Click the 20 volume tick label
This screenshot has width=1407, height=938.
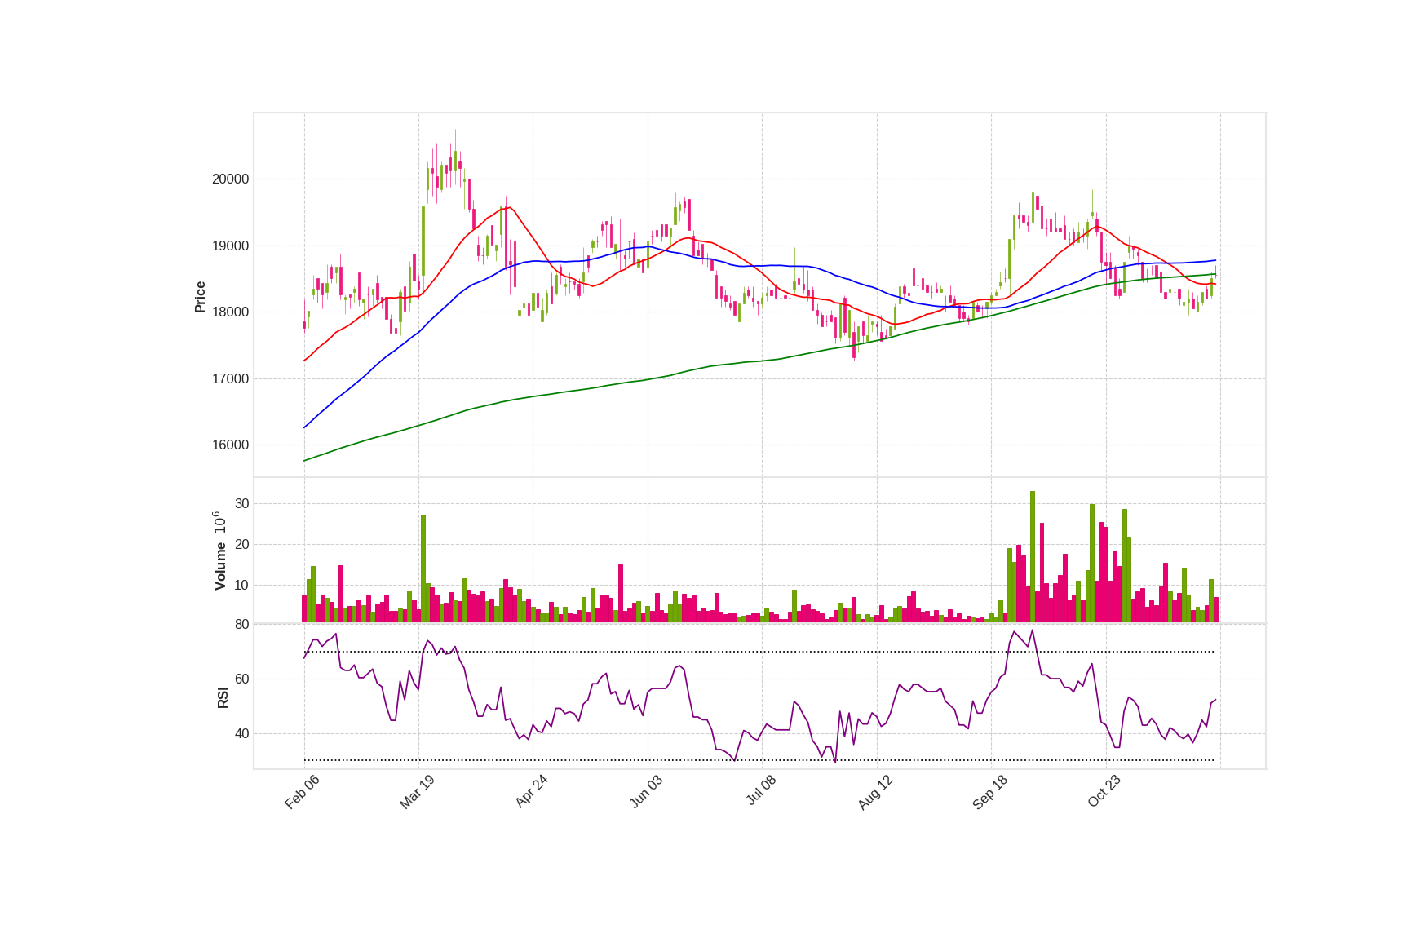pos(242,545)
